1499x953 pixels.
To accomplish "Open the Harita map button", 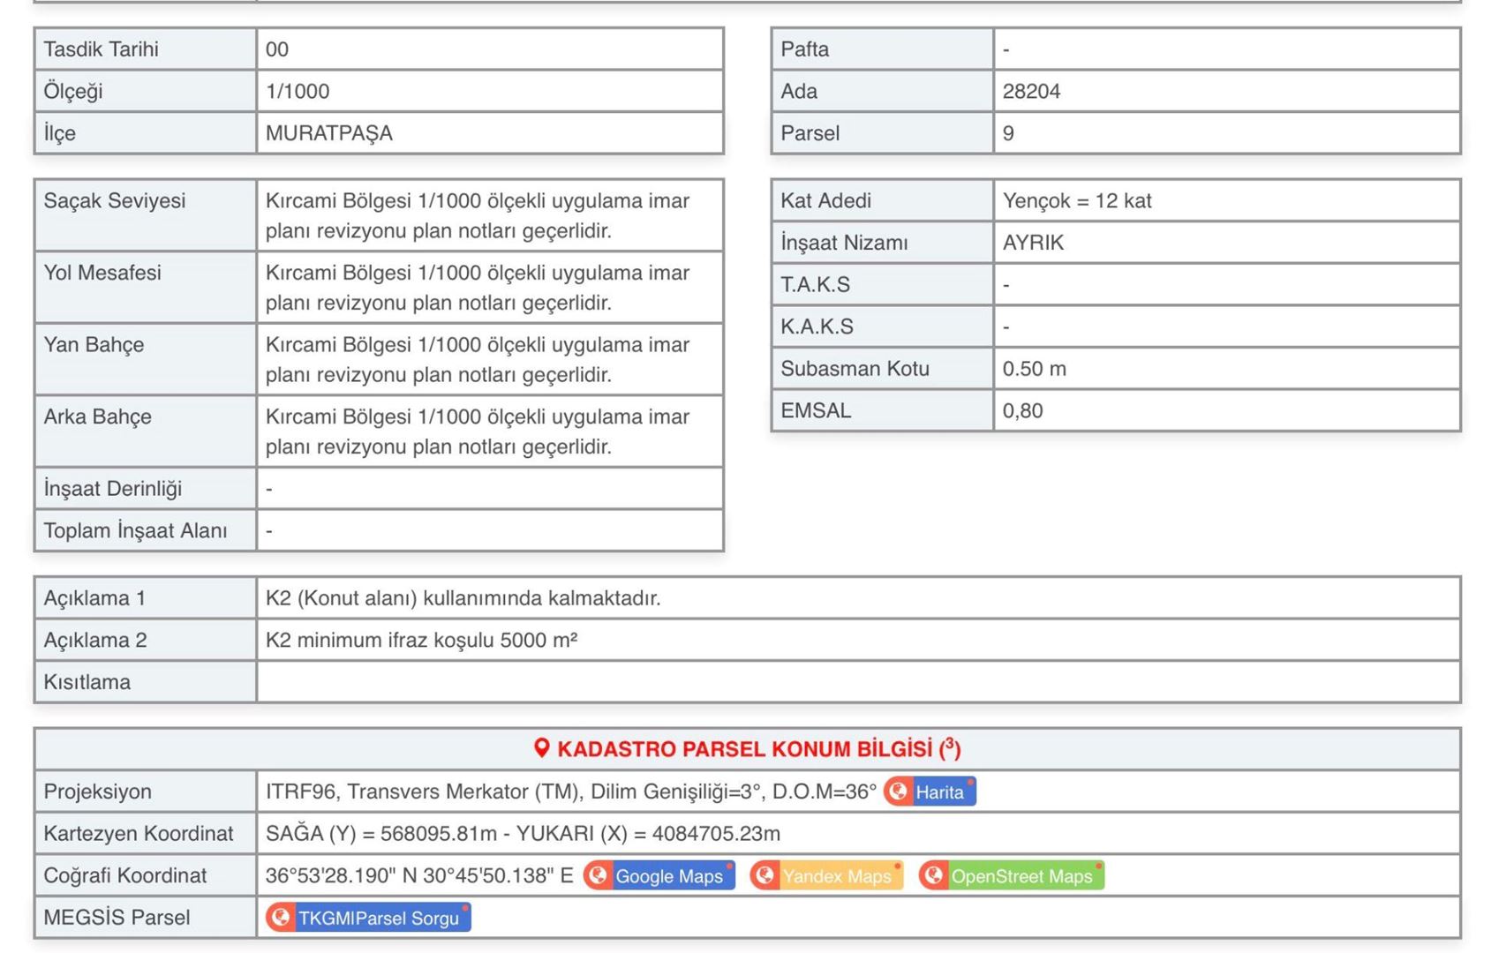I will 939,792.
